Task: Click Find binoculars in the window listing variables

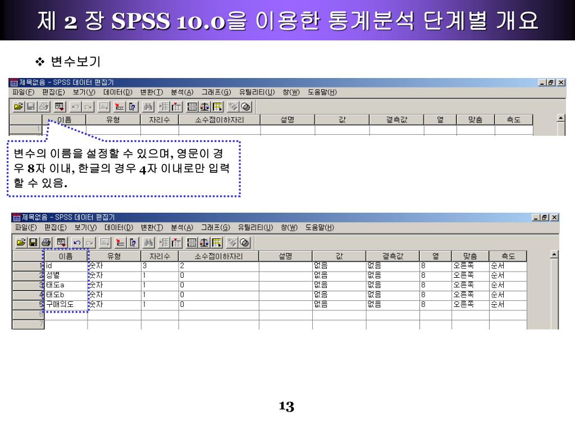Action: tap(148, 242)
